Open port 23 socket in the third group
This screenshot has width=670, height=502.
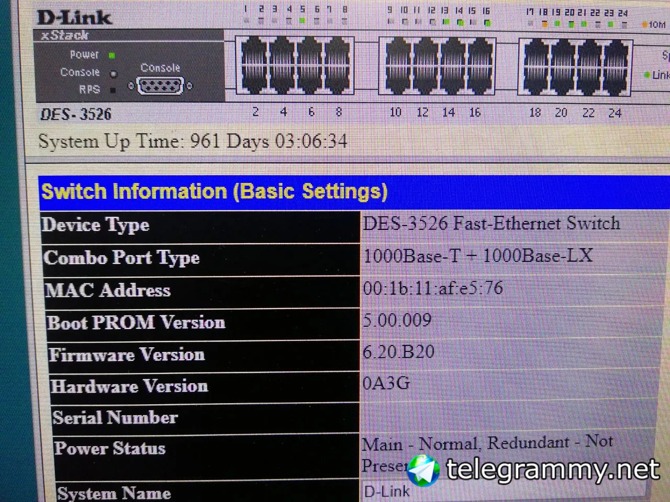617,53
